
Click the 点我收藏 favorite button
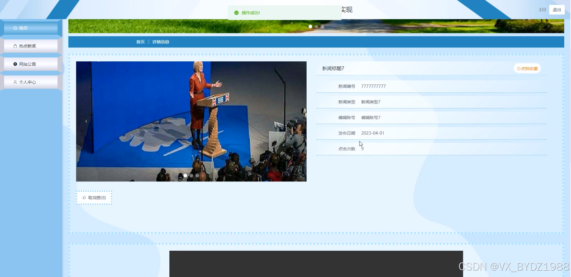point(527,68)
